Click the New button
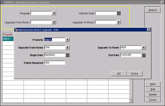This screenshot has height=106, width=165. pos(153,84)
